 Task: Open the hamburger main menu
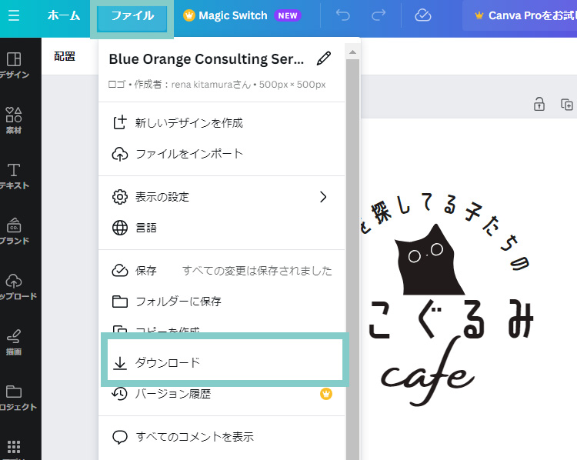coord(14,15)
